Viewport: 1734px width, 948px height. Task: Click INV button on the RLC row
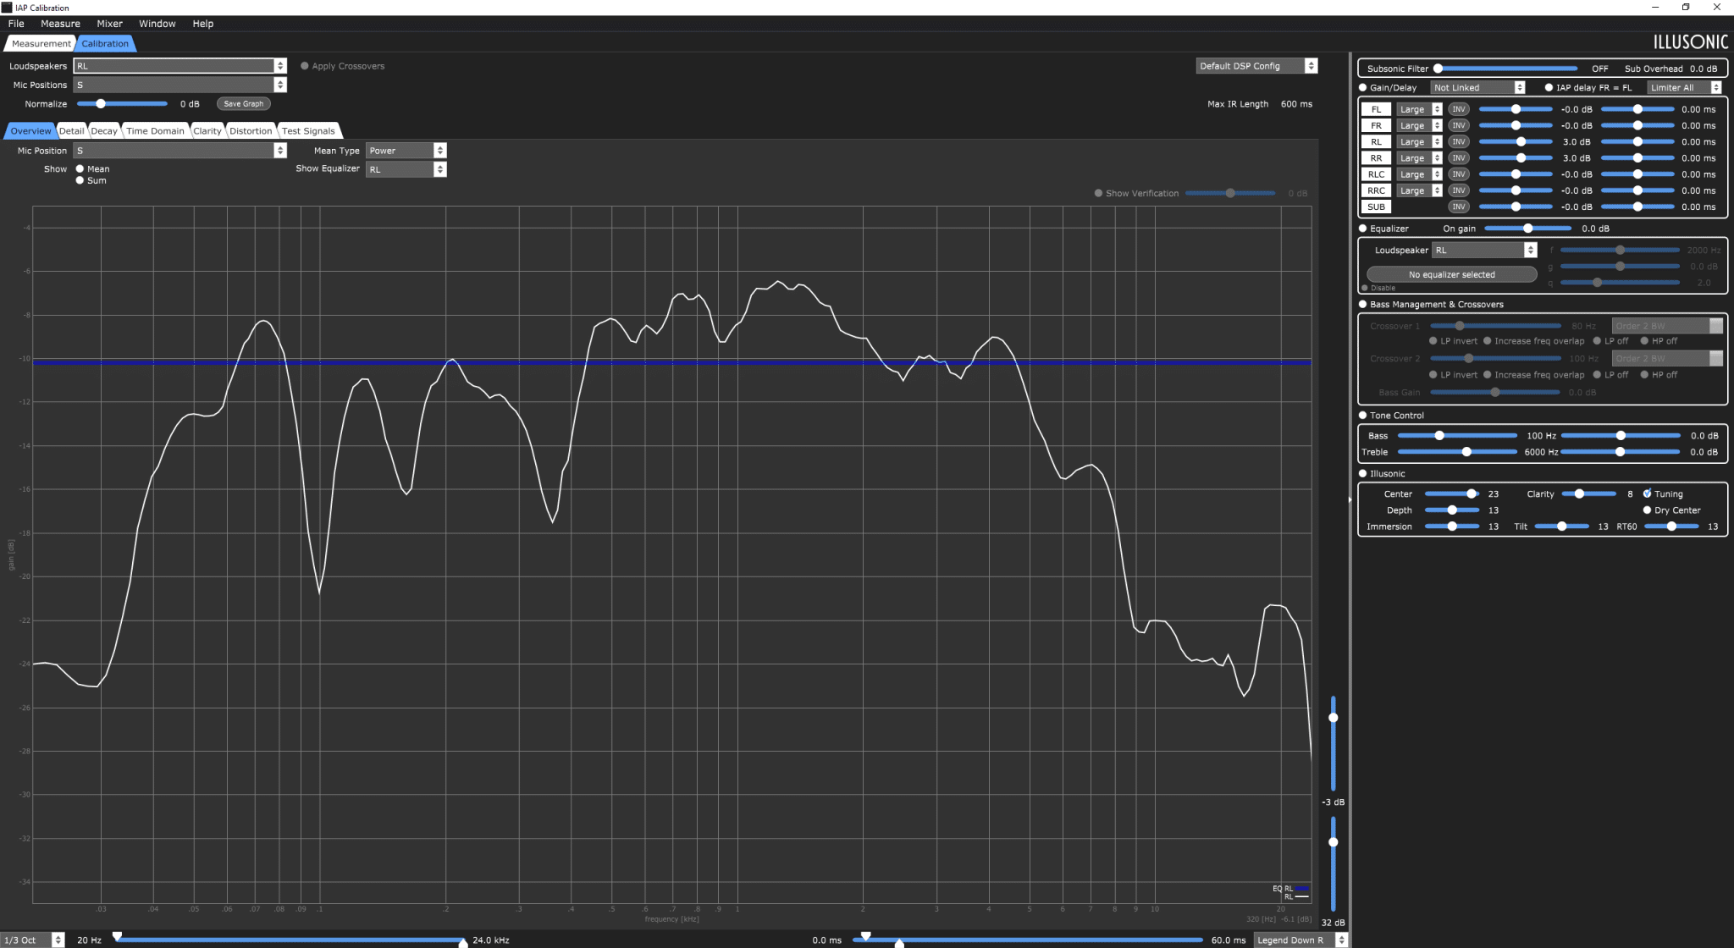[x=1458, y=174]
